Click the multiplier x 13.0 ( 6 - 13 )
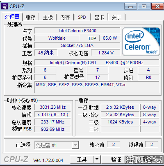Viewport: 164px width, 166px height. (x=52, y=114)
